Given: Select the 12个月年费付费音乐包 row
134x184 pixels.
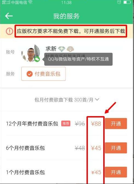Looking at the screenshot, I should tap(67, 123).
